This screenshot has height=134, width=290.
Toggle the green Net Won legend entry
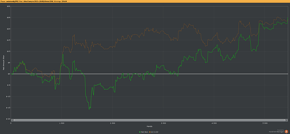click(x=144, y=132)
